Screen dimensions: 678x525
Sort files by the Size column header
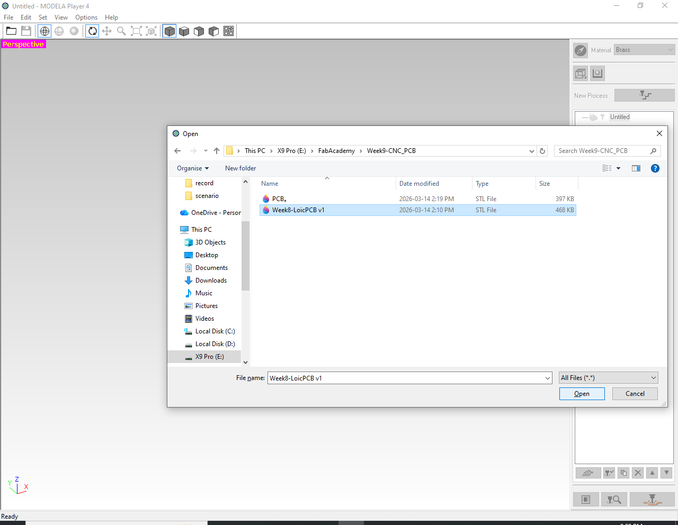(x=557, y=184)
